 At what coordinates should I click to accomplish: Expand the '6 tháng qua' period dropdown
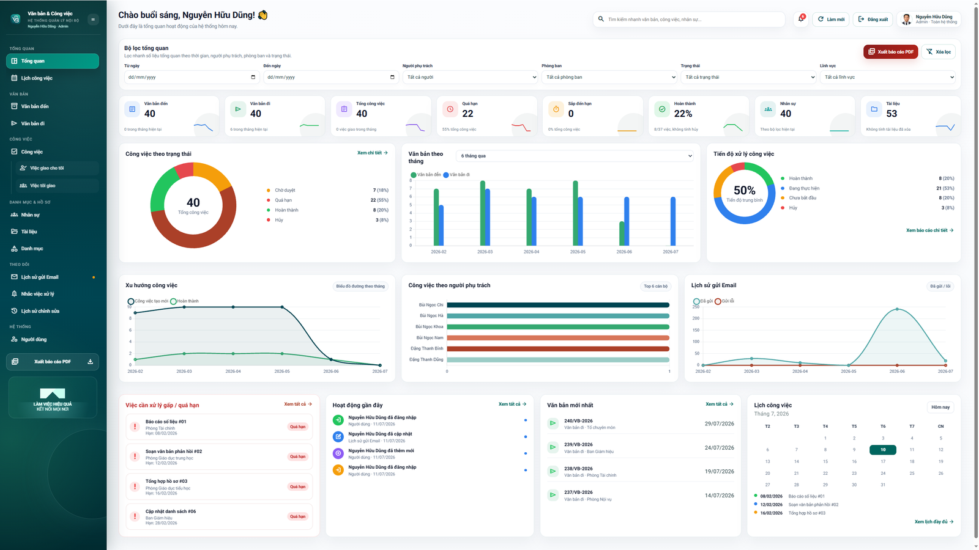click(576, 156)
